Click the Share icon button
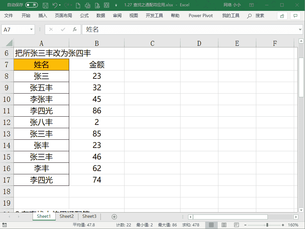 282,16
